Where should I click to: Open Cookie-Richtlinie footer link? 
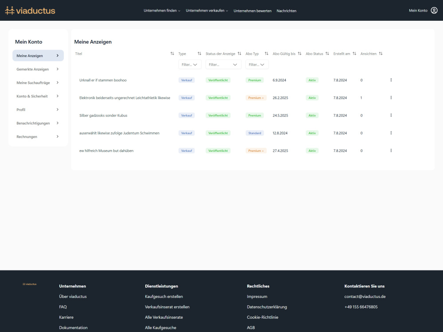(262, 317)
